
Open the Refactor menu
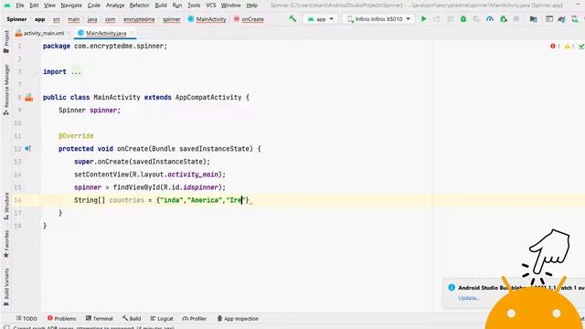tap(139, 5)
